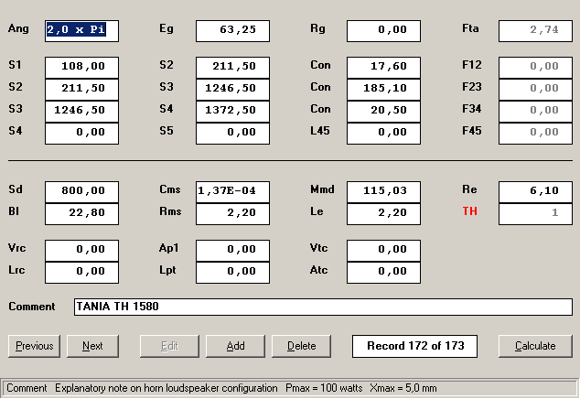Click the F34 field
This screenshot has height=399, width=580.
(535, 112)
